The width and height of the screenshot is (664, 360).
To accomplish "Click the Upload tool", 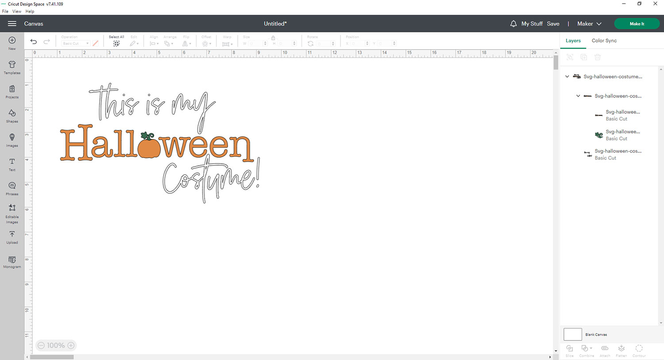I will pos(12,237).
